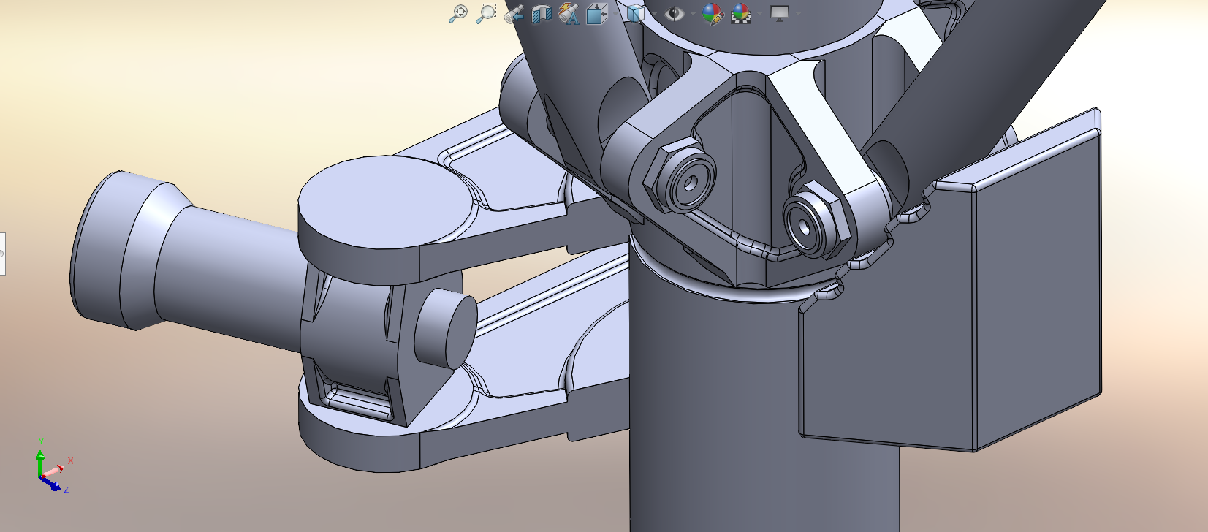Expand the Display Style dropdown arrow
The height and width of the screenshot is (532, 1208).
click(654, 14)
